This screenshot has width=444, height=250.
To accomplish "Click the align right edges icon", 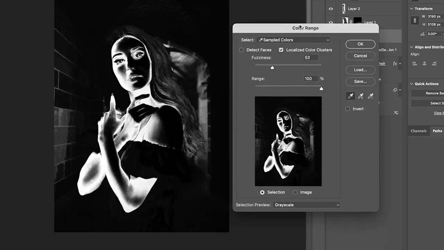I will click(x=434, y=64).
